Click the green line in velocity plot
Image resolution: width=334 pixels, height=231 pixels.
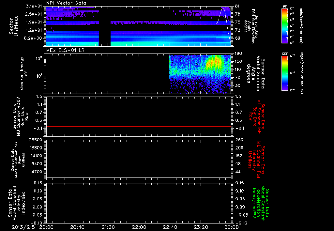pos(139,207)
